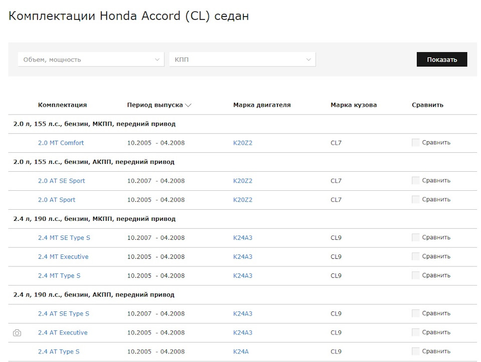Open the 2.0 AT SE Sport trim link
The width and height of the screenshot is (481, 362).
61,181
